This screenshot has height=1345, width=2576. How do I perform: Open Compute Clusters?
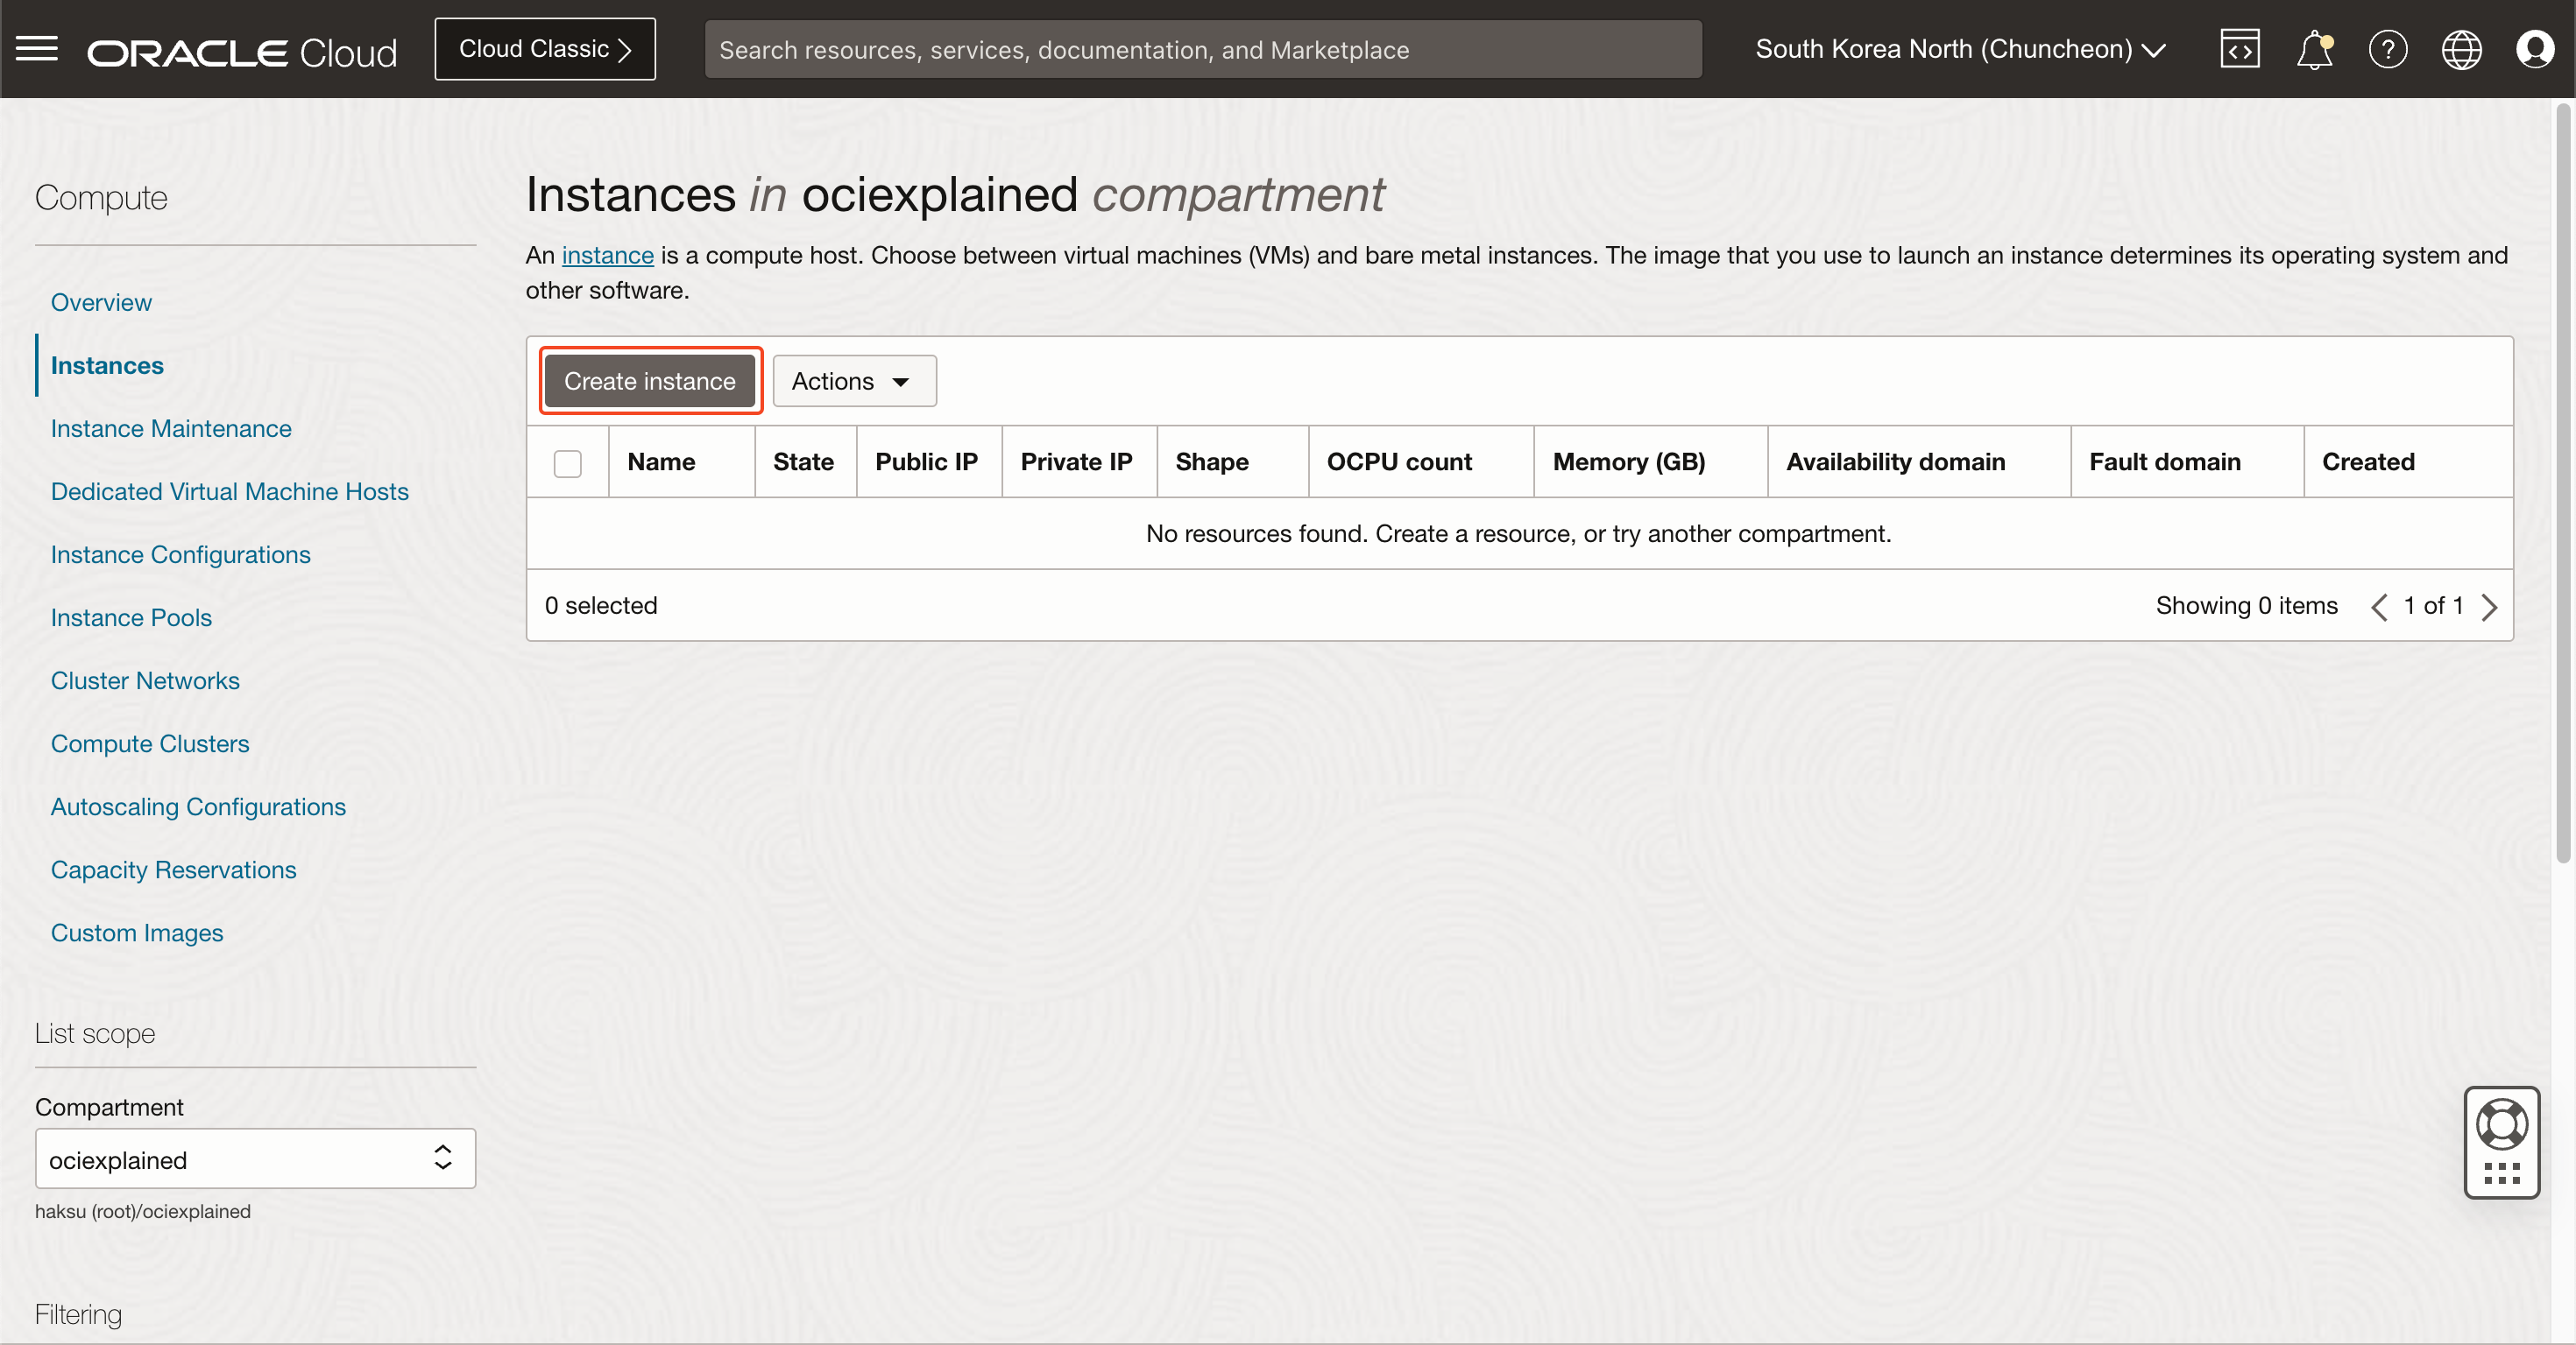[150, 743]
